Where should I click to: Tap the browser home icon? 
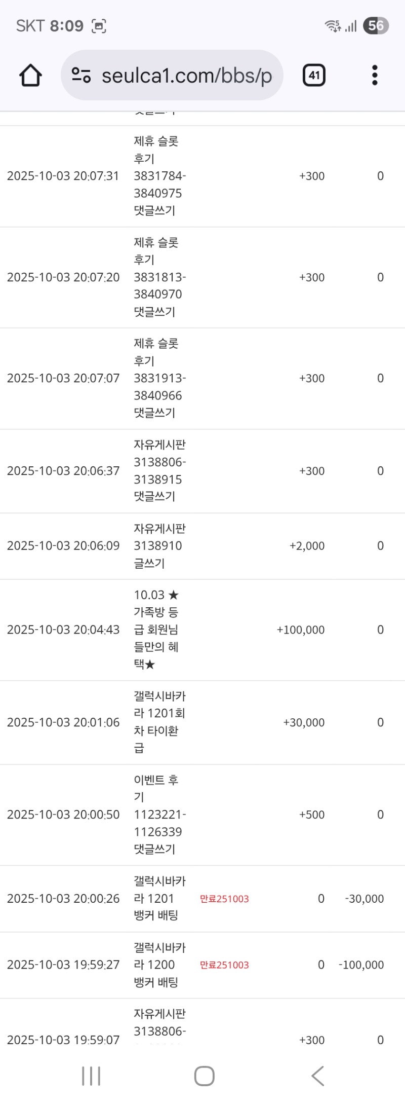pyautogui.click(x=30, y=76)
